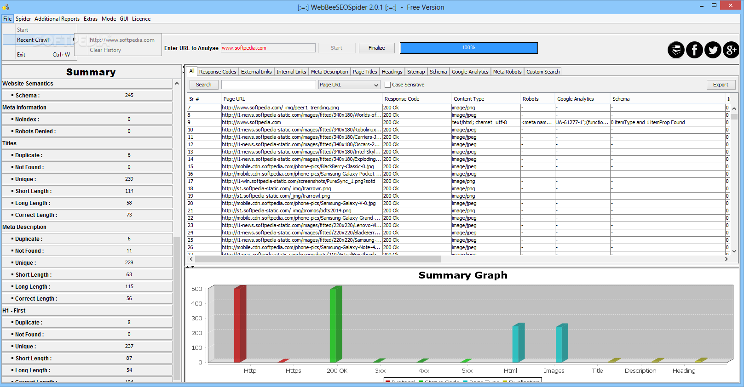This screenshot has width=744, height=387.
Task: Toggle the Case Sensitive checkbox
Action: [387, 85]
